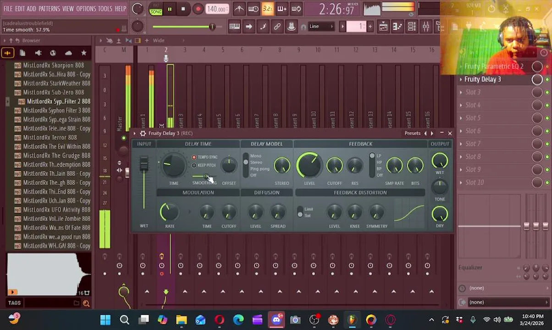Select the previous preset arrow in Fruity Delay 3
552x330 pixels.
(425, 133)
